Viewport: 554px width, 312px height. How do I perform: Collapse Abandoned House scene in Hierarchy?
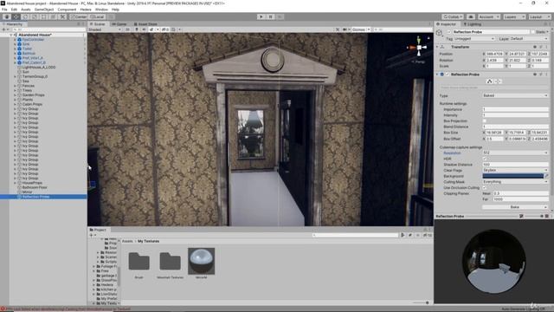tap(11, 35)
